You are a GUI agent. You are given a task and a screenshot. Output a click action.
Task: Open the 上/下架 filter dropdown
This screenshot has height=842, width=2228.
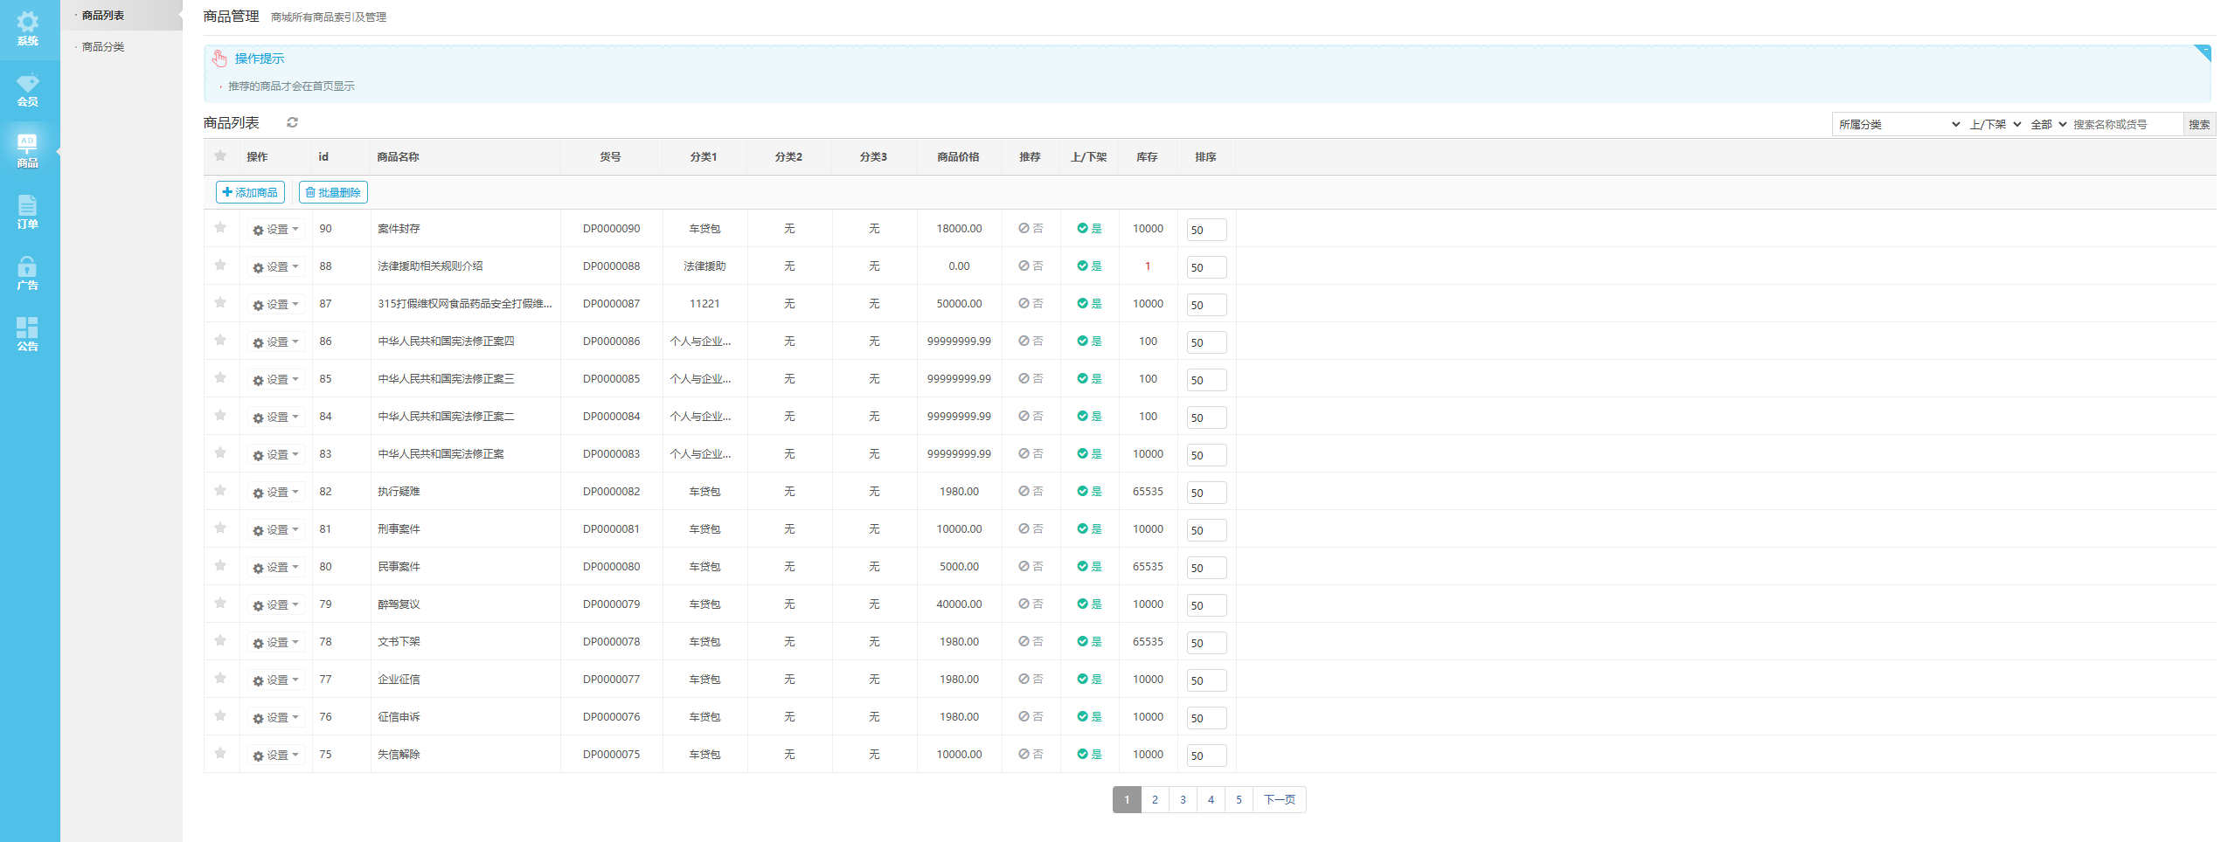tap(1995, 125)
